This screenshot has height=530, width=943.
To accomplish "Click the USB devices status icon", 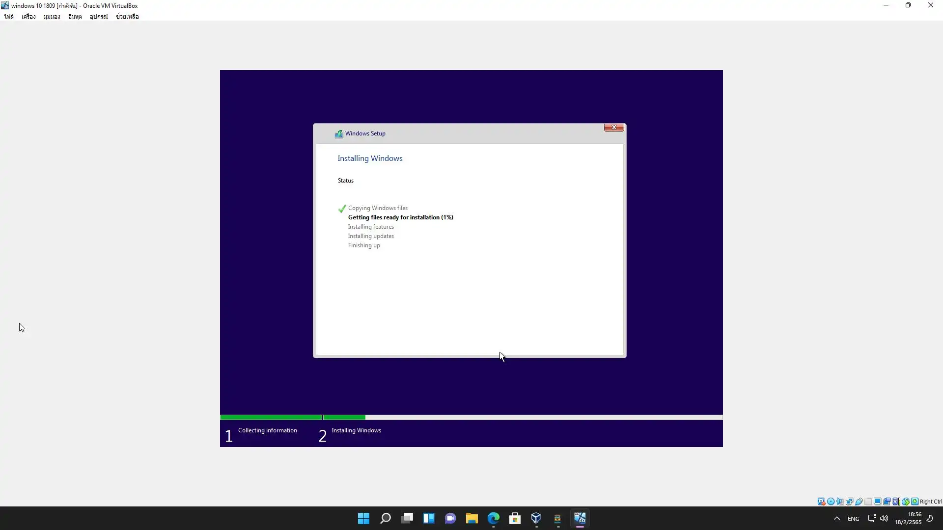I will tap(859, 502).
